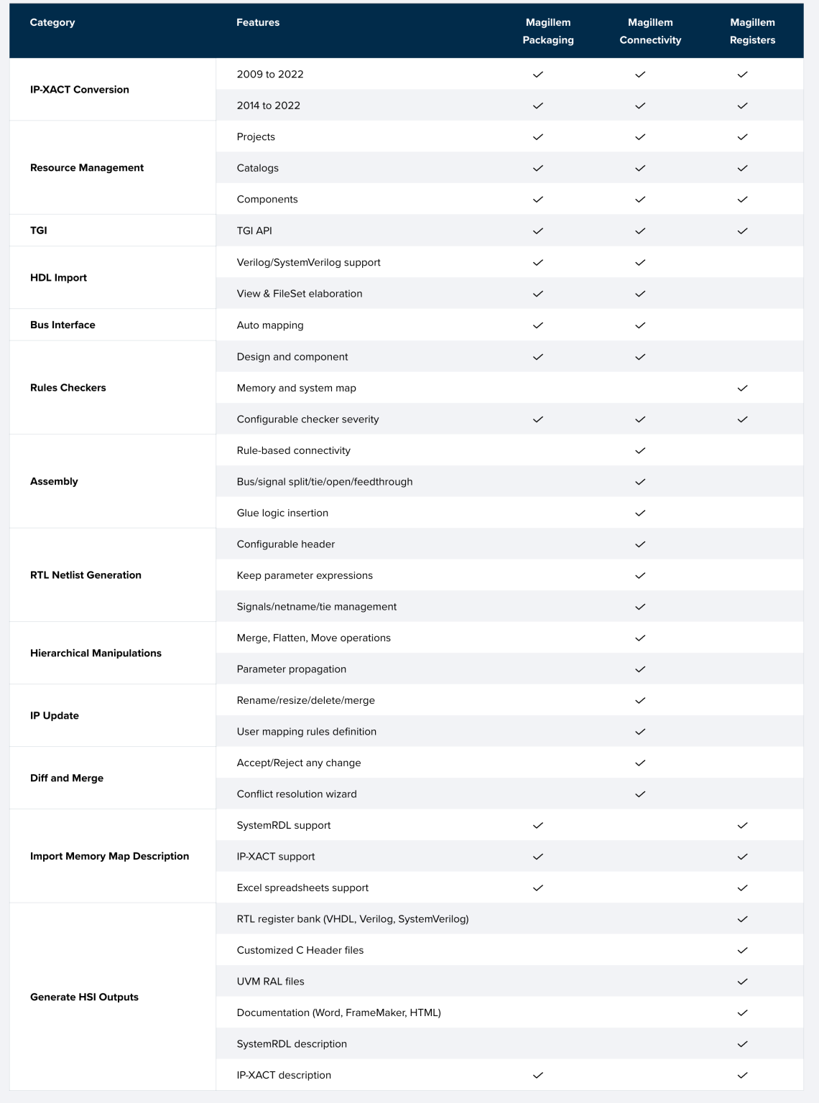Click the Generate HSI Outputs category cell
819x1103 pixels.
(84, 997)
